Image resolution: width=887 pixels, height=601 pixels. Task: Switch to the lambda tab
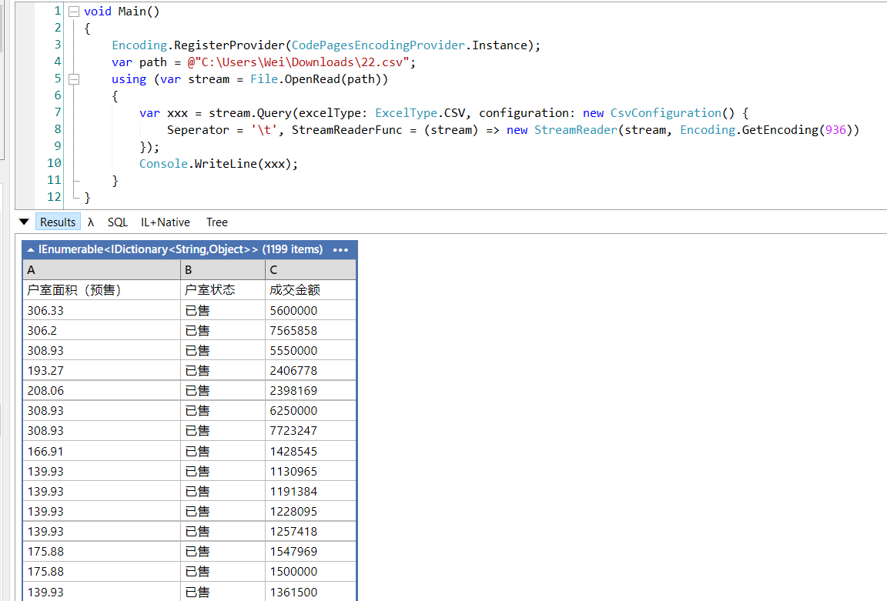pos(91,222)
